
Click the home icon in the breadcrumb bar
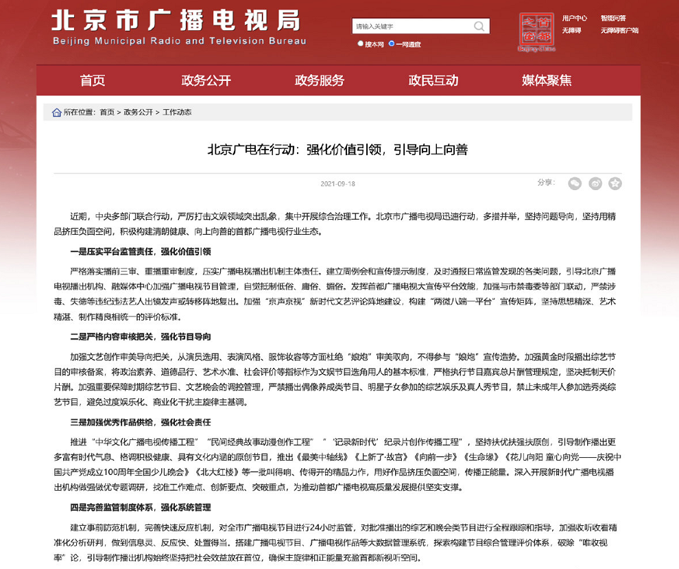[56, 111]
